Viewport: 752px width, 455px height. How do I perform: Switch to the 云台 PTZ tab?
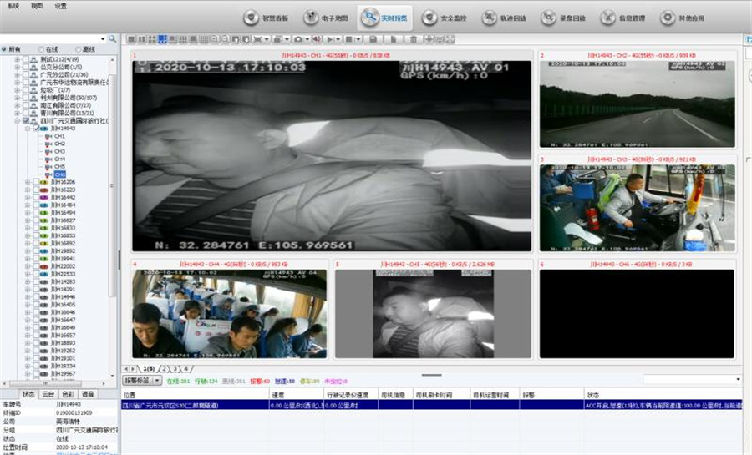[x=48, y=393]
